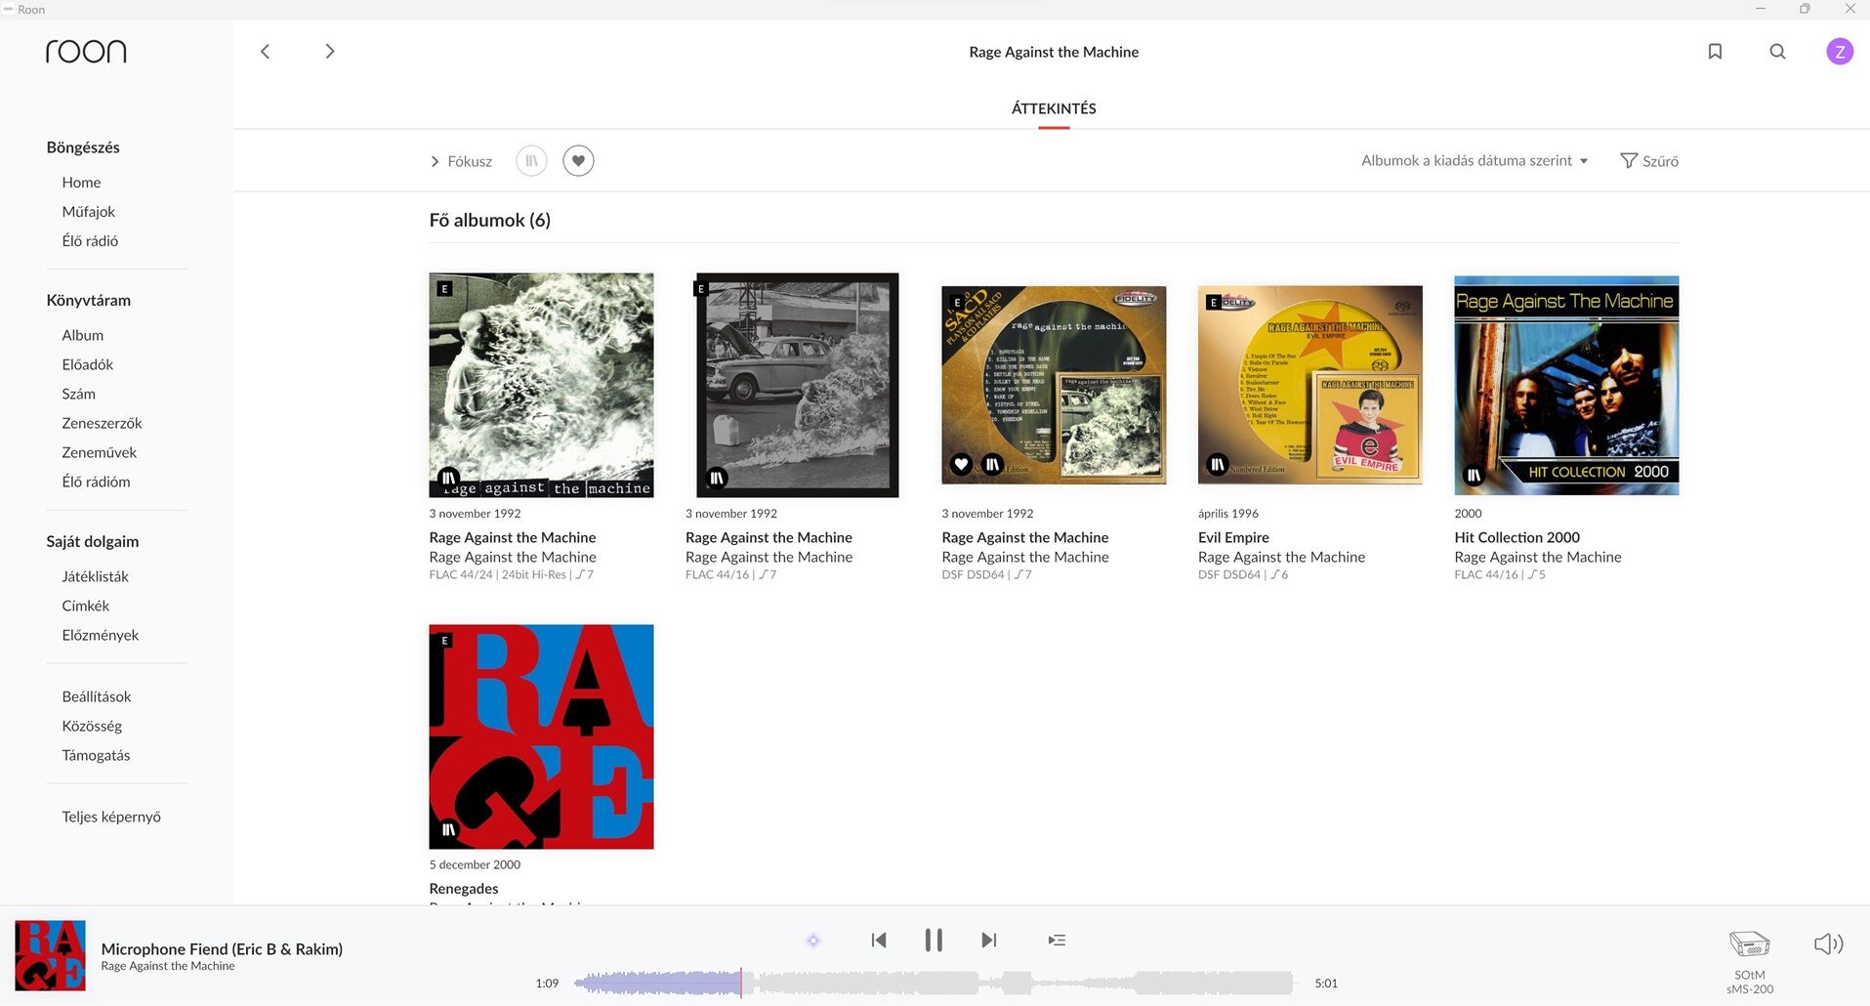Screen dimensions: 1870x1006
Task: Open the SOtM sMS-200 audio zone
Action: click(1749, 959)
